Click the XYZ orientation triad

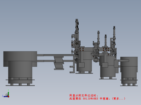click(6, 94)
